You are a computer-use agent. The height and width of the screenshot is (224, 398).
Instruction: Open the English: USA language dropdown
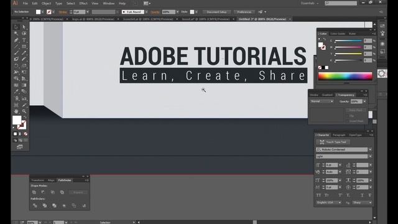[329, 202]
